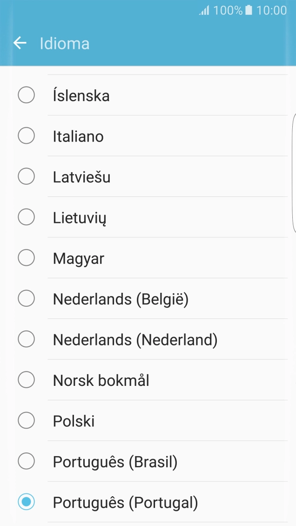This screenshot has width=296, height=526.
Task: Tap the signal strength icon
Action: (x=204, y=10)
